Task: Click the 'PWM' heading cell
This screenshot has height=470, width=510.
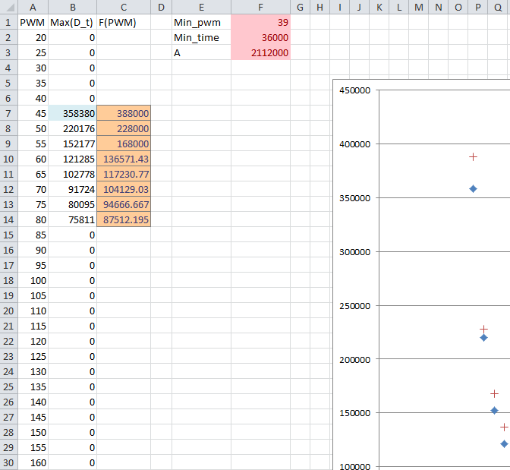Action: [33, 22]
